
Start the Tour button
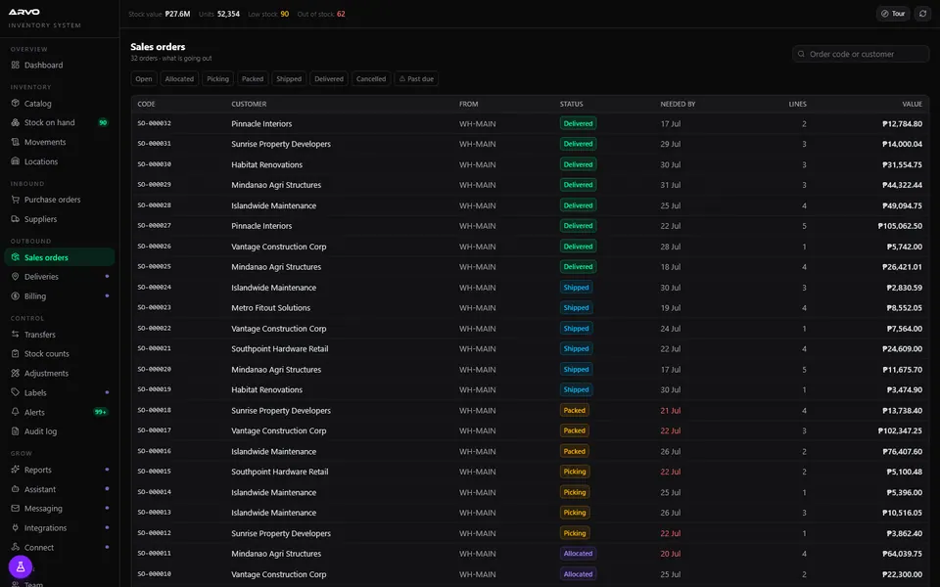point(893,13)
